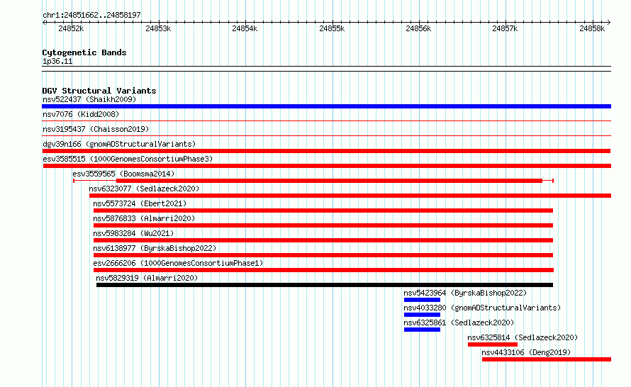Select the 1p36.11 cytogenetic band label
The height and width of the screenshot is (387, 631).
pyautogui.click(x=57, y=62)
